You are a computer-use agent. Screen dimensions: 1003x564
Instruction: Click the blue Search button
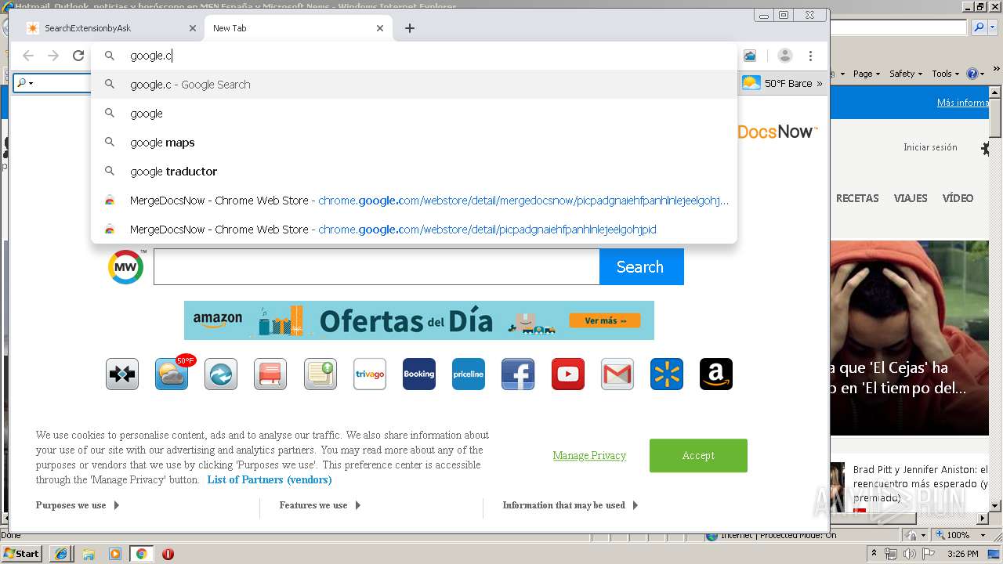641,267
